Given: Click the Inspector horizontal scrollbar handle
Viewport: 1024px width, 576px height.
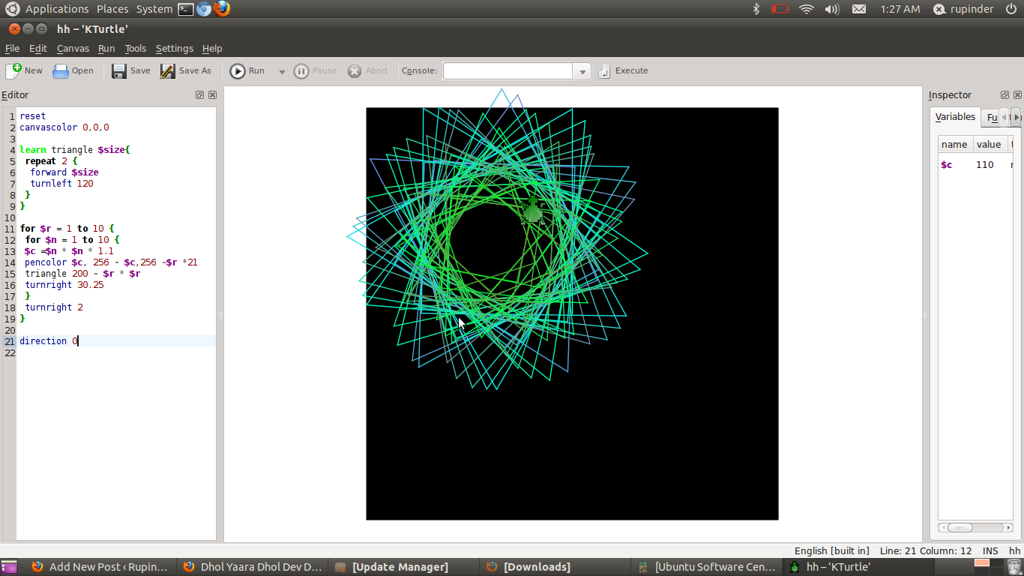Looking at the screenshot, I should click(960, 528).
